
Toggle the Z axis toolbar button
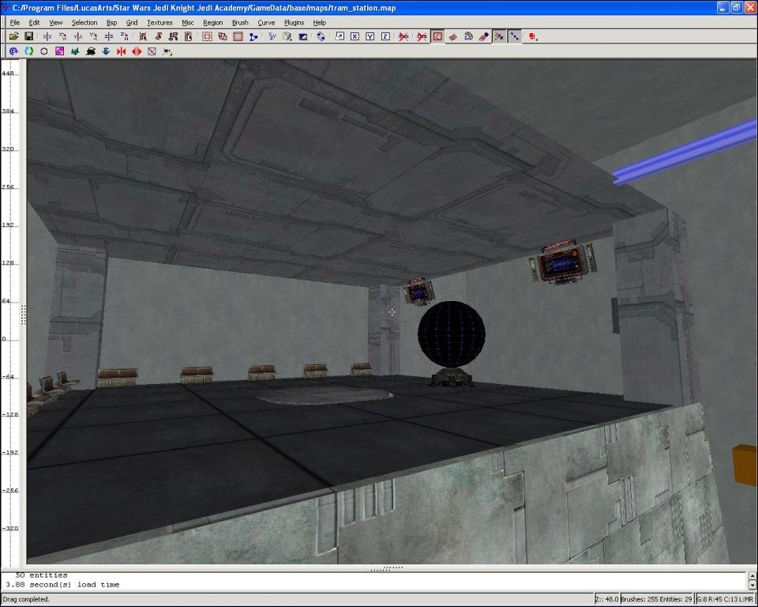pos(385,36)
